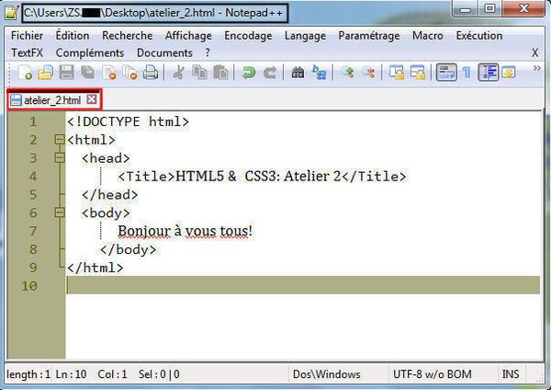Open the Encodage menu
Viewport: 551px width, 390px height.
click(x=248, y=36)
